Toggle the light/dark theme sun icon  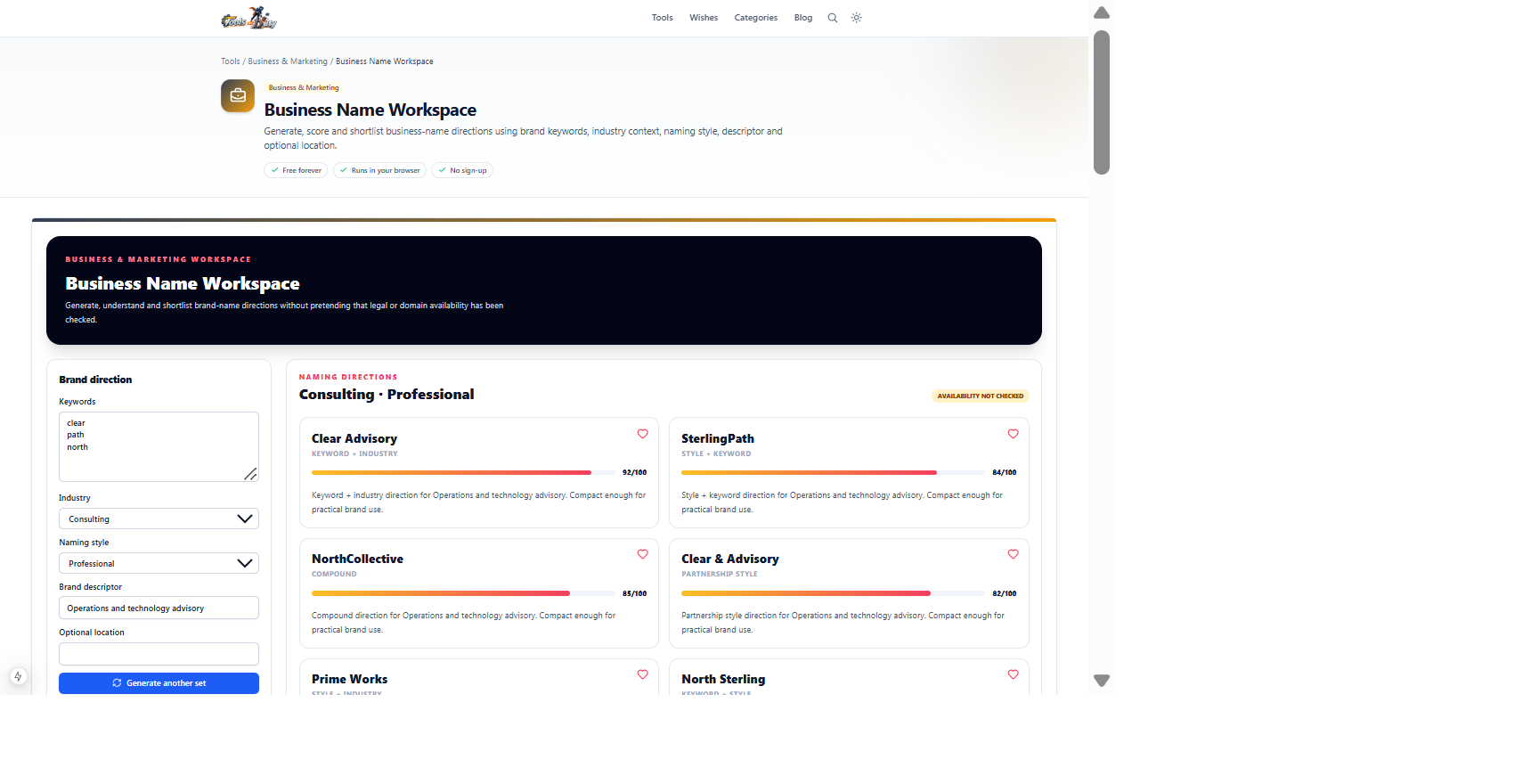pos(857,18)
